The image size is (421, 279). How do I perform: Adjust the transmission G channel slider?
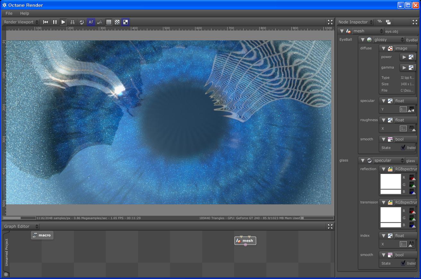(x=412, y=218)
